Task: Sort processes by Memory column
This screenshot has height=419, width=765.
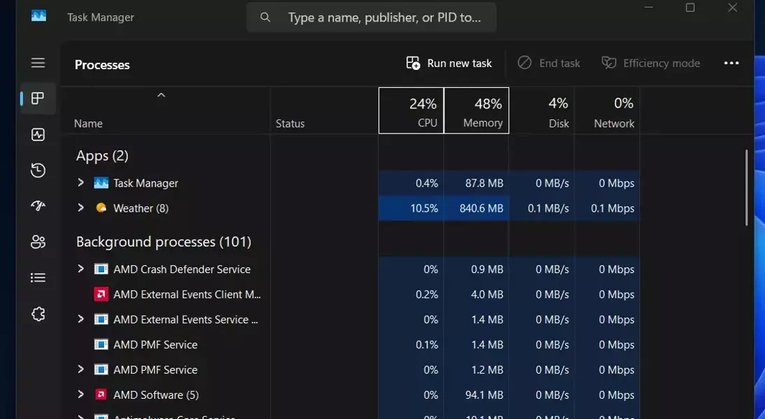Action: point(476,111)
